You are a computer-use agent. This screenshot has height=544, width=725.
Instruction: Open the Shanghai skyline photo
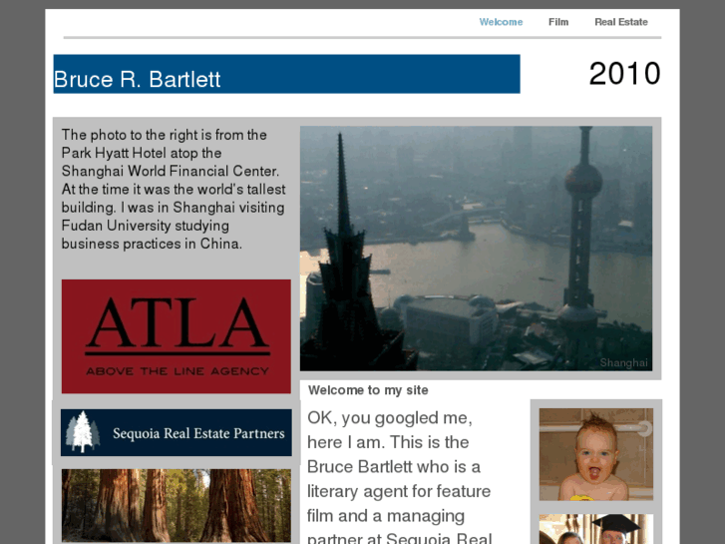click(x=477, y=249)
